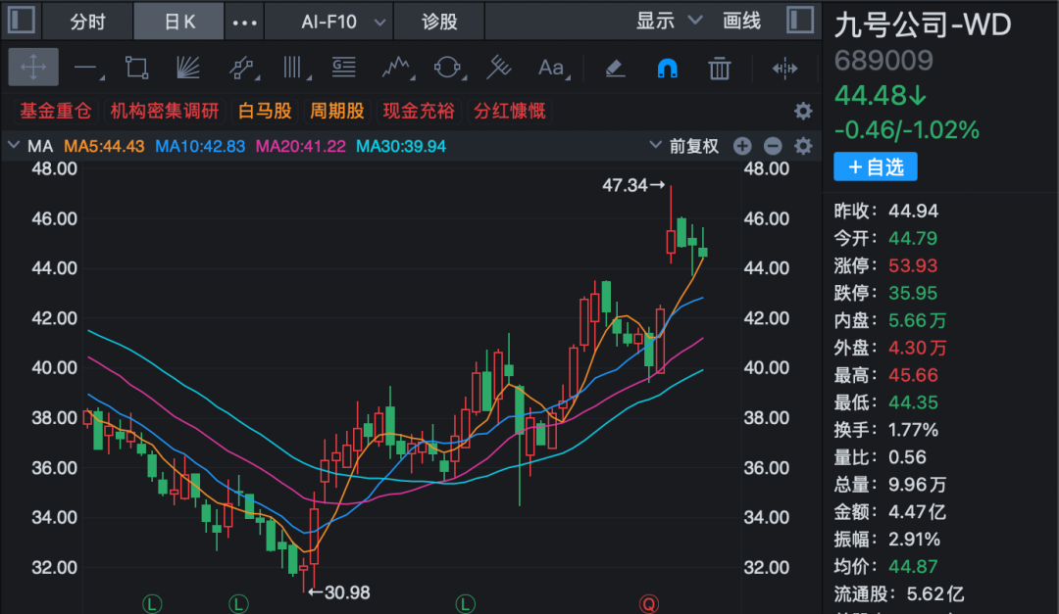Open the MA indicator settings gear
Screen dimensions: 1059x614
802,146
